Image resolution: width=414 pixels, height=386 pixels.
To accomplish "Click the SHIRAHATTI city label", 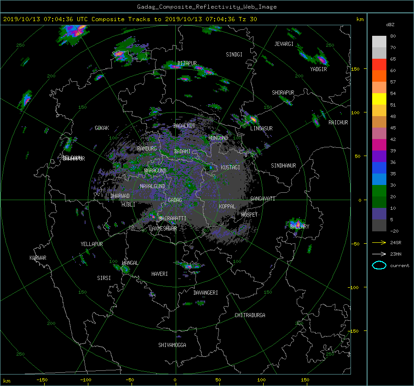I will pyautogui.click(x=172, y=218).
